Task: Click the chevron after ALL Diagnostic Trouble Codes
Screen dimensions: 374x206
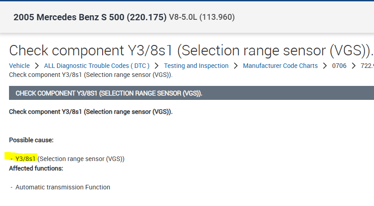Action: [x=157, y=66]
